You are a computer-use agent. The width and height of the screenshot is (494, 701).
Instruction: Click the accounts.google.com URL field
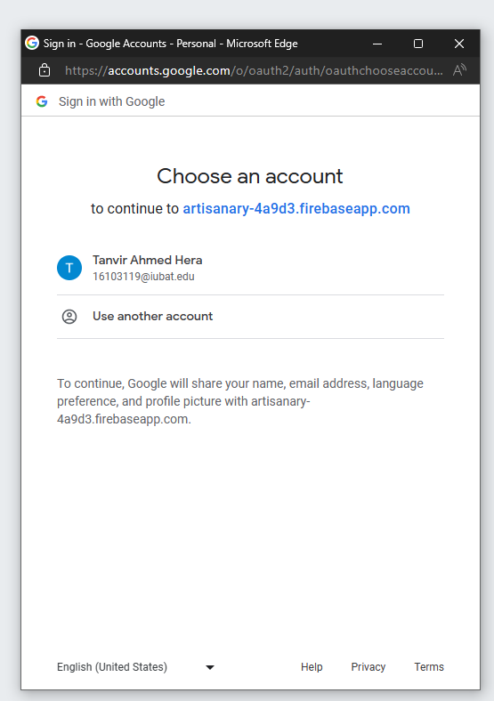click(x=254, y=70)
